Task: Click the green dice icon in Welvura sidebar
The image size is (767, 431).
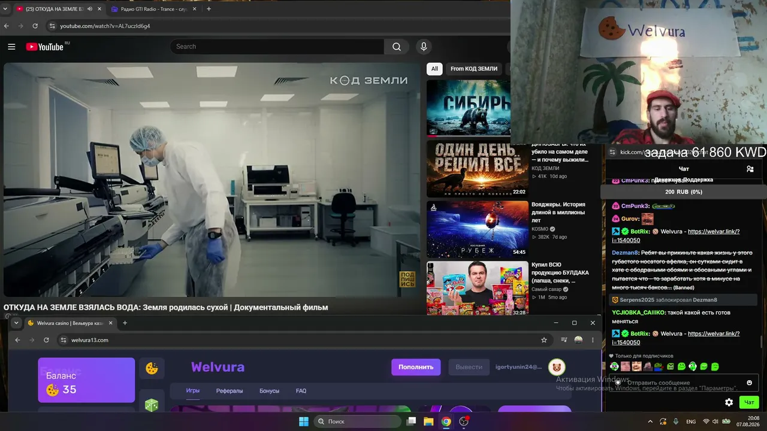Action: [152, 405]
